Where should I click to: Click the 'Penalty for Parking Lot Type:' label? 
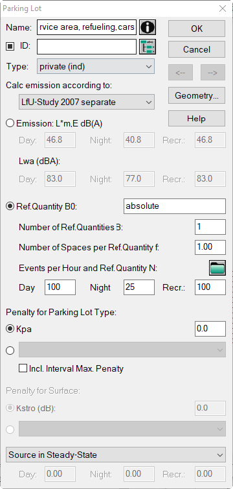61,312
